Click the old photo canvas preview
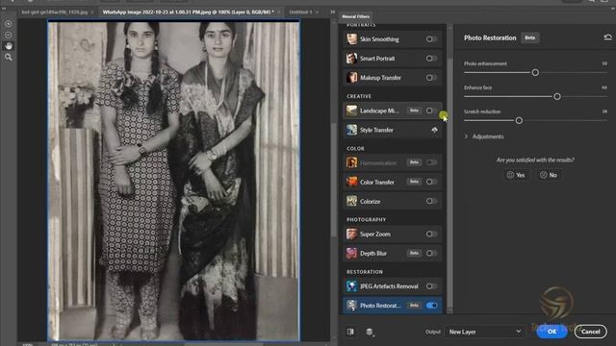Image resolution: width=616 pixels, height=346 pixels. pos(173,181)
